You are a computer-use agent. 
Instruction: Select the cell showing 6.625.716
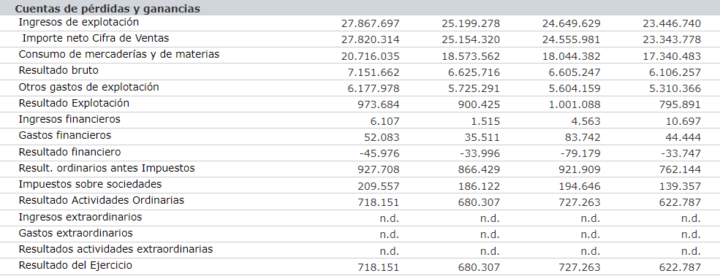(474, 72)
